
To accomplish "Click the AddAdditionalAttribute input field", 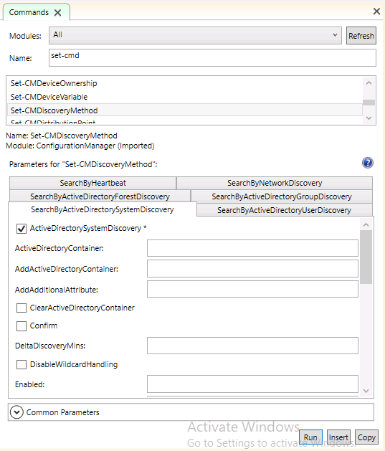I will pyautogui.click(x=252, y=289).
